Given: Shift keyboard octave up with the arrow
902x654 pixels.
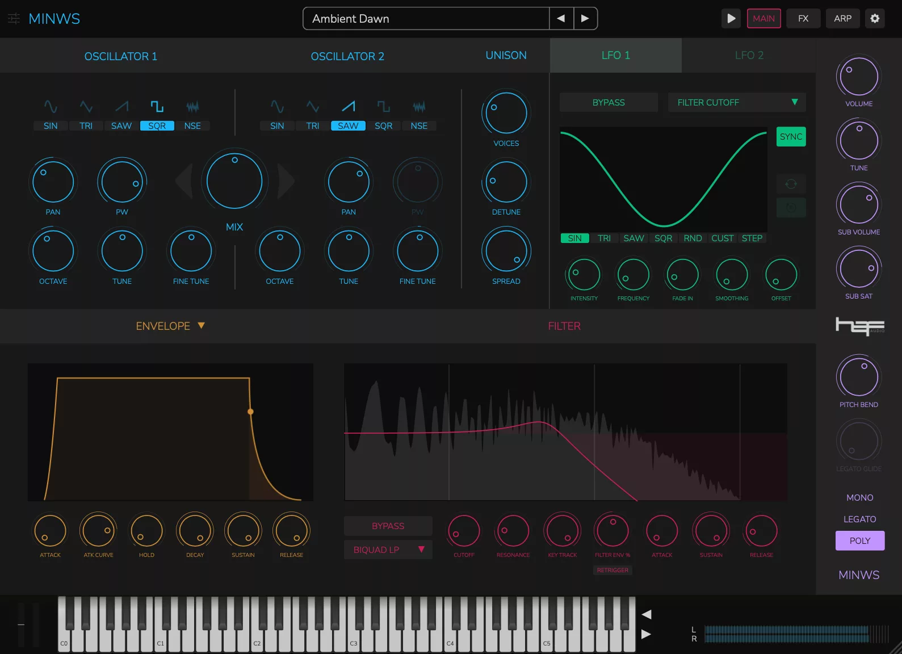Looking at the screenshot, I should (x=646, y=634).
